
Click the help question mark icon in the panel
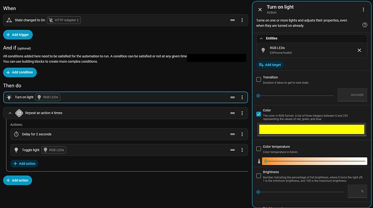pyautogui.click(x=365, y=25)
